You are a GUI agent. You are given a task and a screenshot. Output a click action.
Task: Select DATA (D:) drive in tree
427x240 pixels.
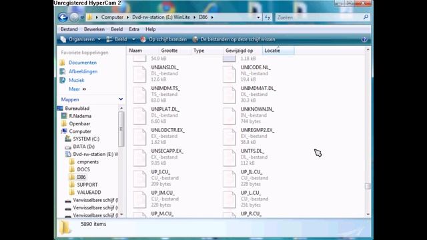[x=83, y=147]
